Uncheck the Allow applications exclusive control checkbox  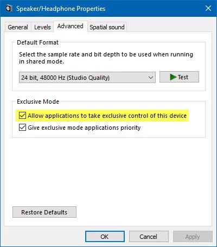(x=22, y=116)
